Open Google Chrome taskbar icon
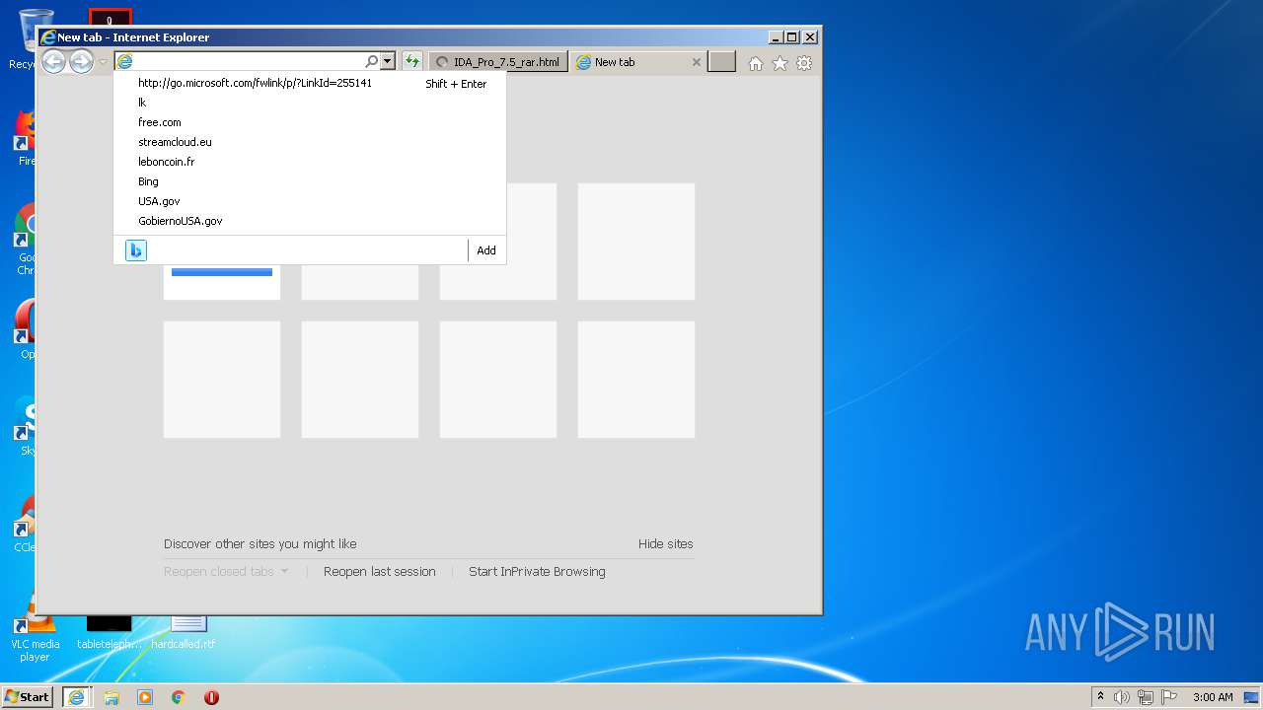The height and width of the screenshot is (710, 1263). [179, 697]
